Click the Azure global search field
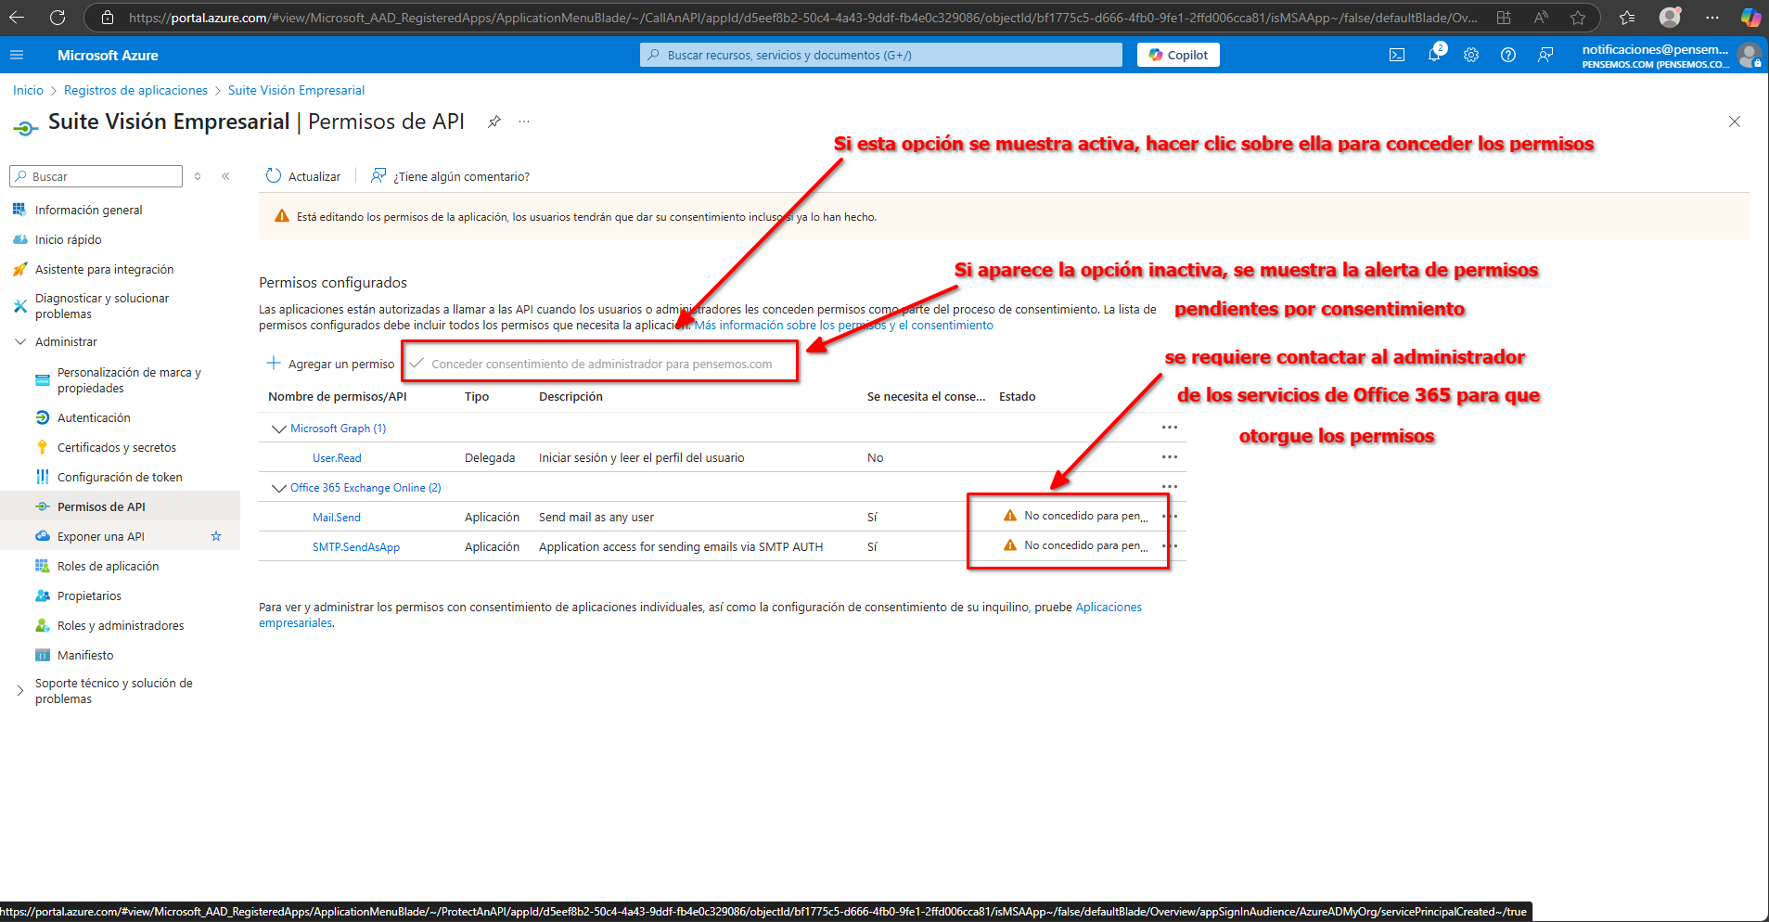This screenshot has height=922, width=1769. 881,56
